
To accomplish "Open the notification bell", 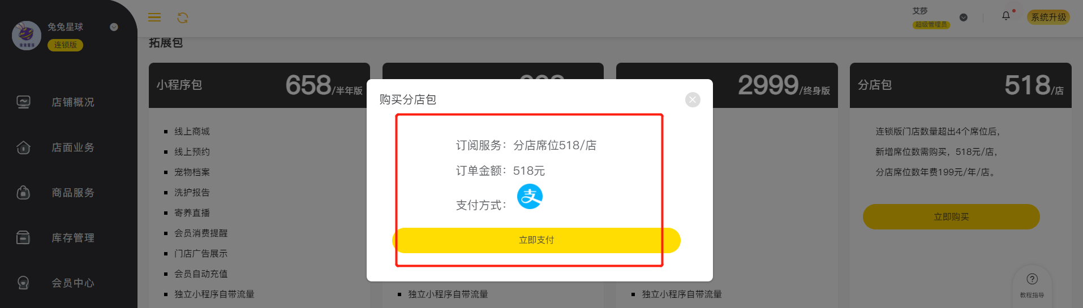I will pos(1006,16).
